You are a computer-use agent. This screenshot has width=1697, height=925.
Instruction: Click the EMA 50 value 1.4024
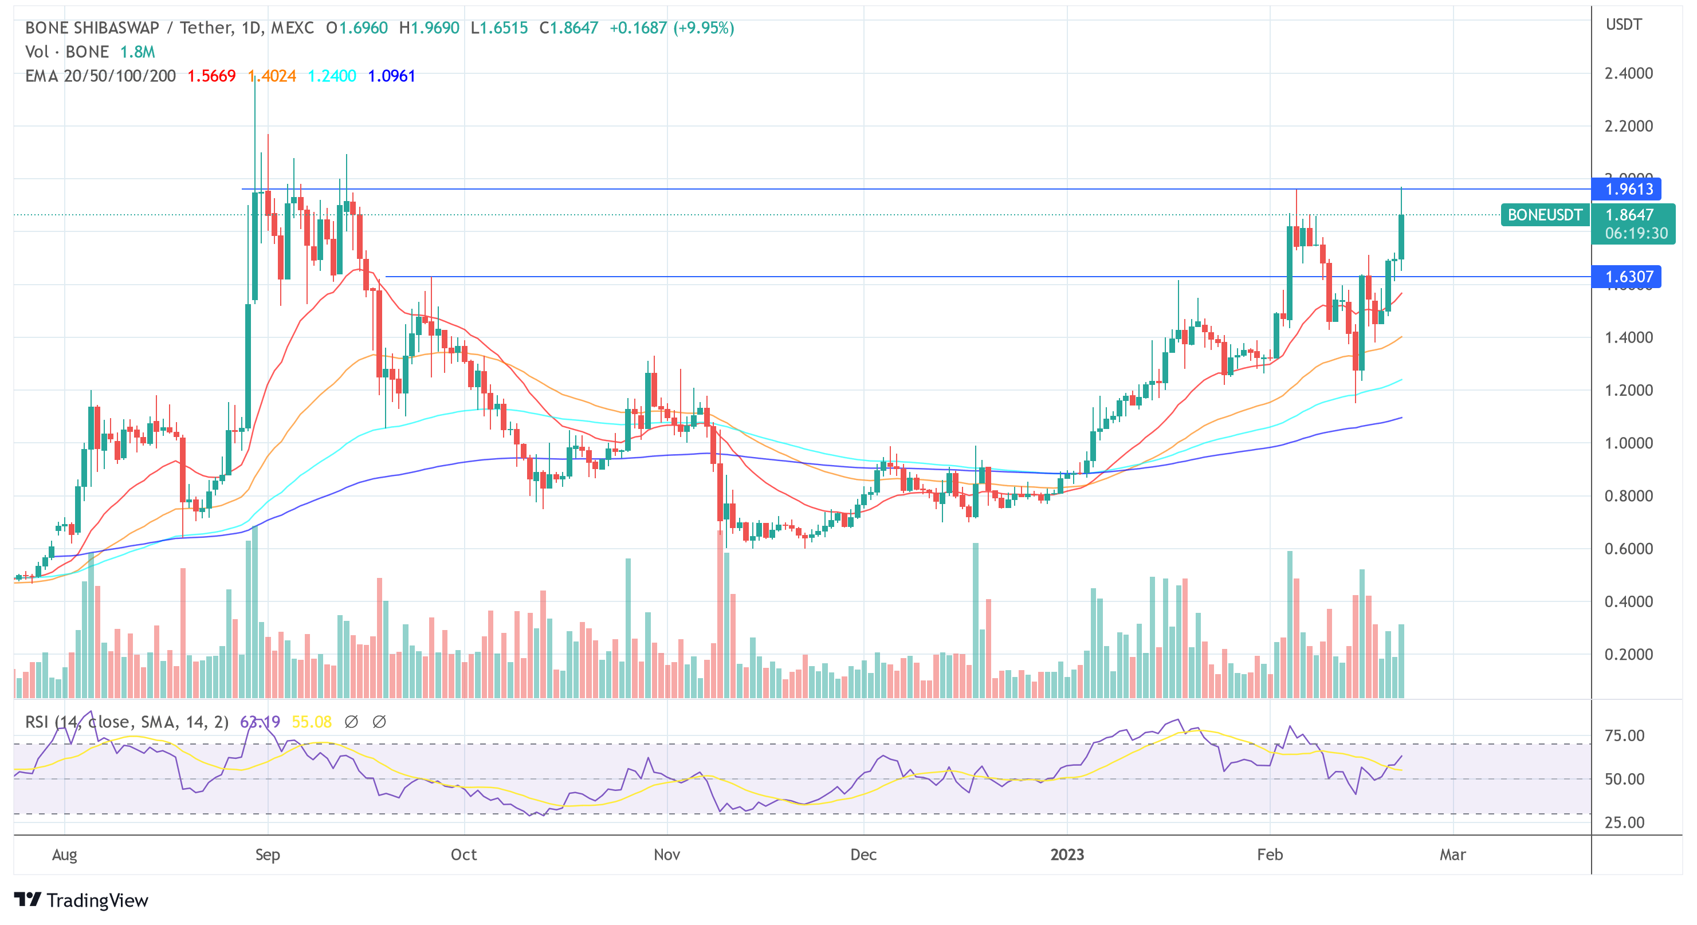(272, 76)
